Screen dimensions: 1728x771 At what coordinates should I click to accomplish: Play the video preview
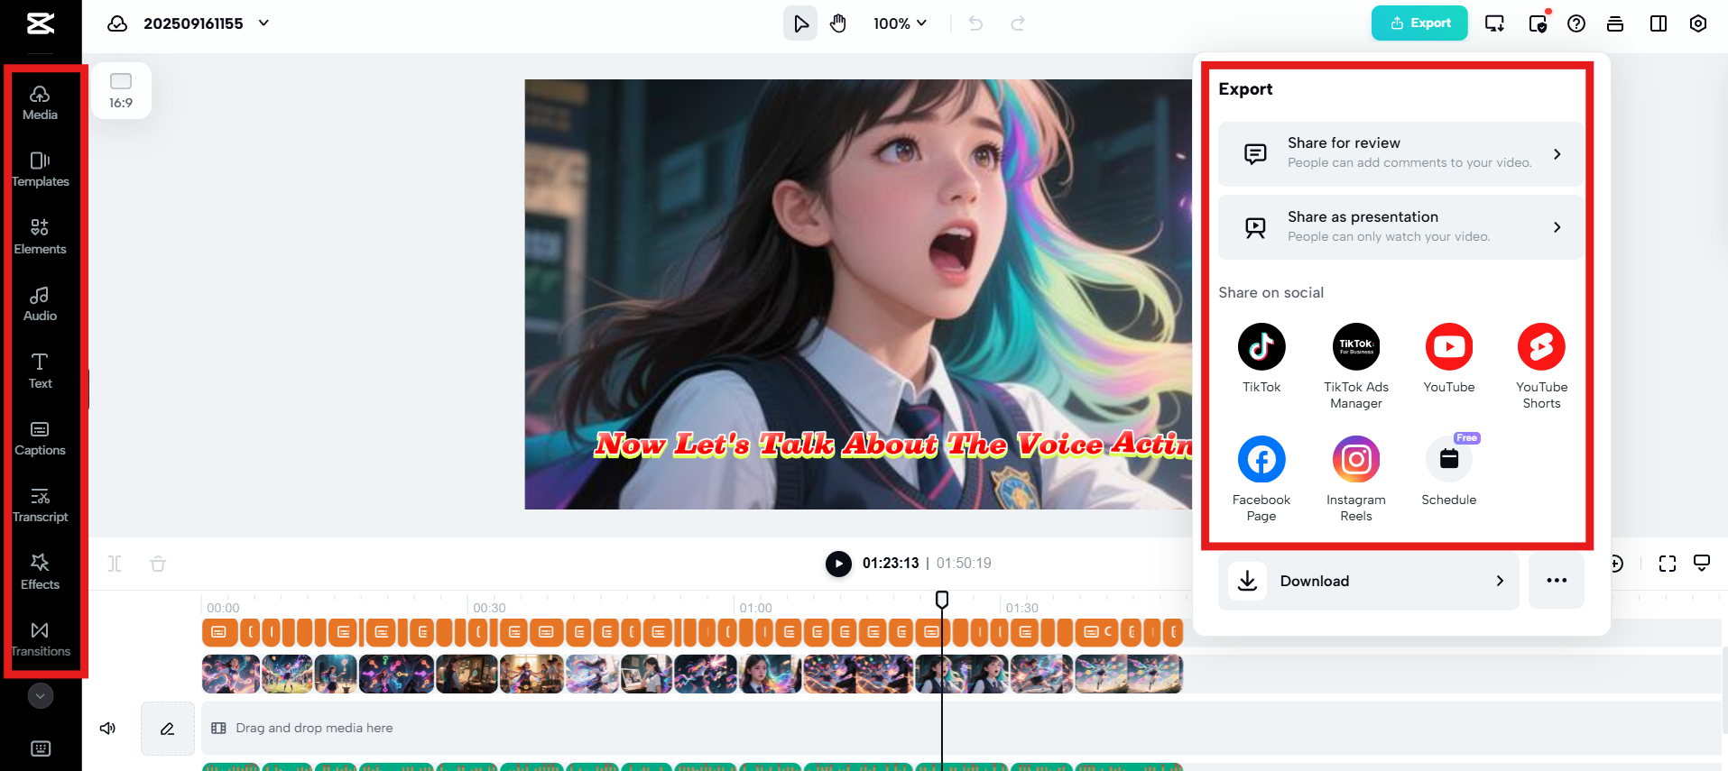click(x=838, y=564)
